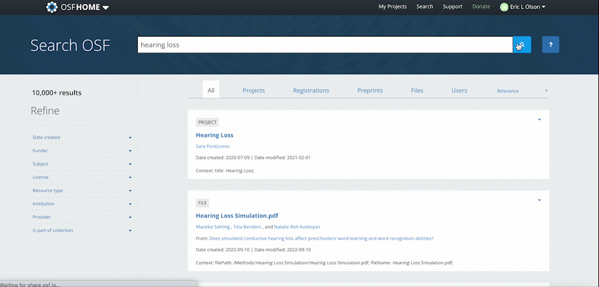Select the All results tab
This screenshot has width=599, height=287.
(x=211, y=90)
